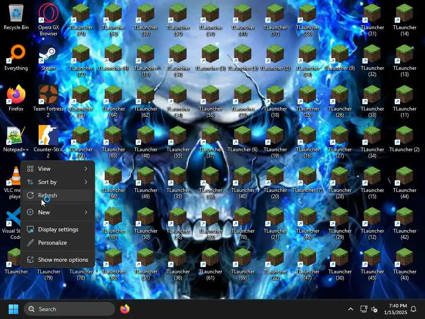Select the TLauncher (78) shortcut
The image size is (425, 319).
click(x=81, y=274)
